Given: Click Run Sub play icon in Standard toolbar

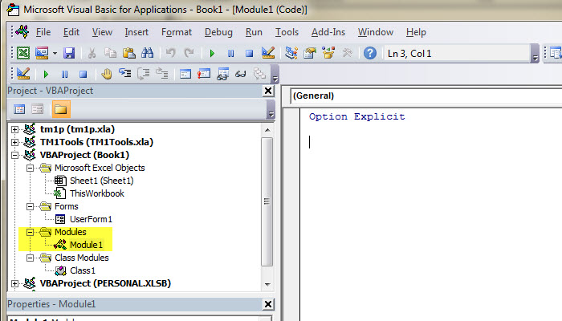Looking at the screenshot, I should click(212, 54).
